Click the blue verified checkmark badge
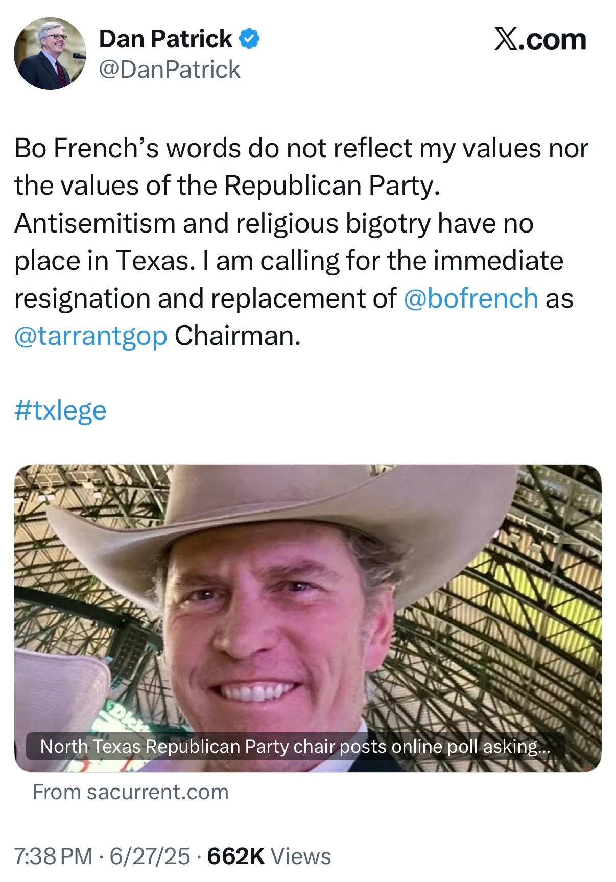This screenshot has height=882, width=616. tap(250, 39)
